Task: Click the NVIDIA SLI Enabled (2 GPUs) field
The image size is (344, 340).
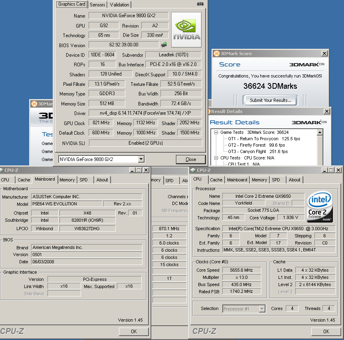Action: [145, 143]
